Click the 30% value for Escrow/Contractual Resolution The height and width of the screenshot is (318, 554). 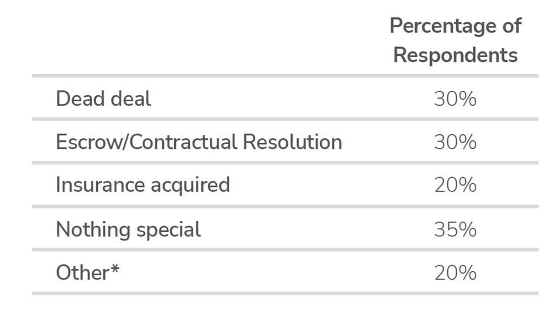pos(455,142)
